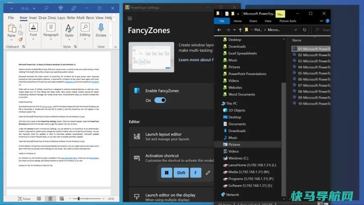Viewport: 364px width, 205px height.
Task: Collapse the Word ribbon with the caret
Action: coord(115,47)
